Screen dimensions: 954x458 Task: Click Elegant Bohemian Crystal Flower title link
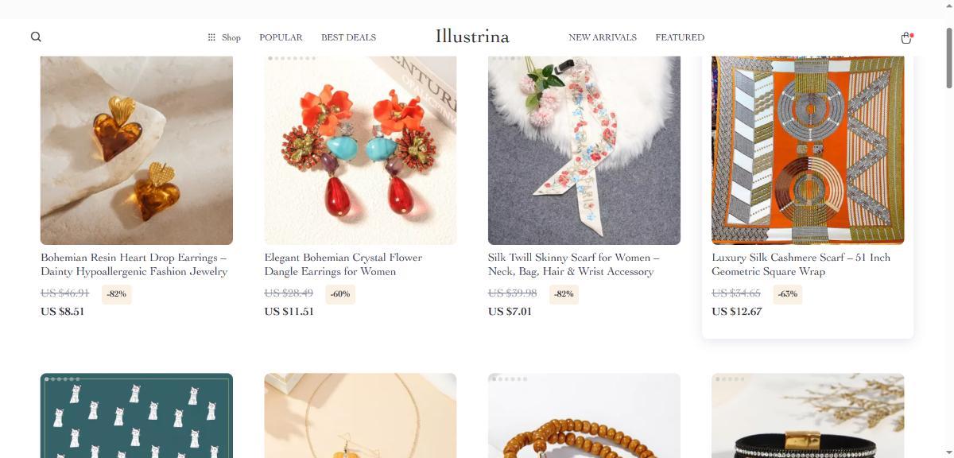pyautogui.click(x=343, y=265)
